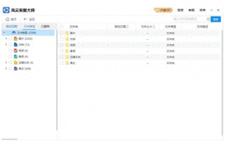Click the 文件类型 (2566) root drive icon
The height and width of the screenshot is (141, 227).
point(14,32)
